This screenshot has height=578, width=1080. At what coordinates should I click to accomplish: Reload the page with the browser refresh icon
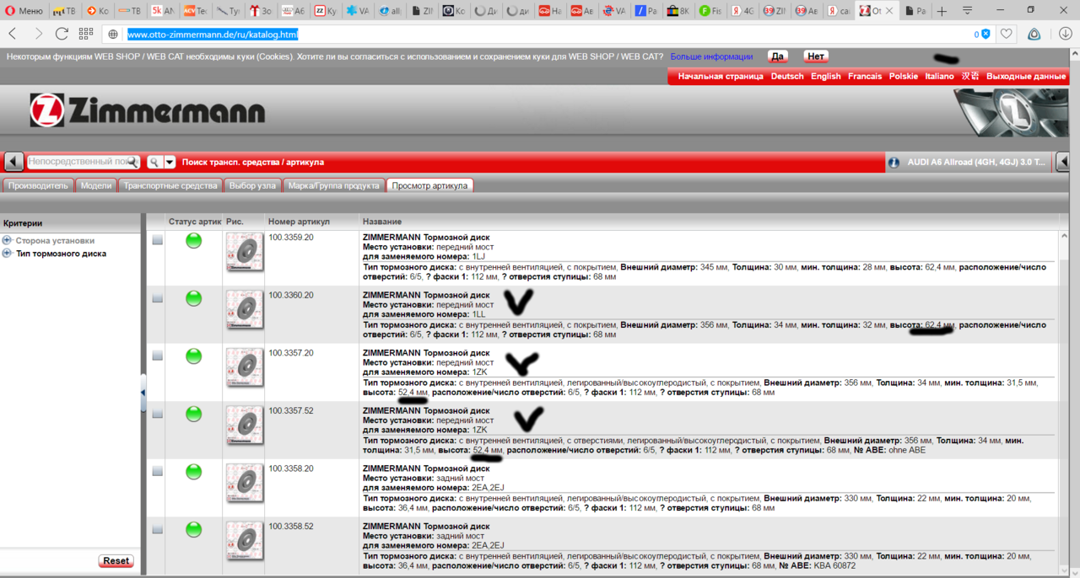pyautogui.click(x=62, y=34)
